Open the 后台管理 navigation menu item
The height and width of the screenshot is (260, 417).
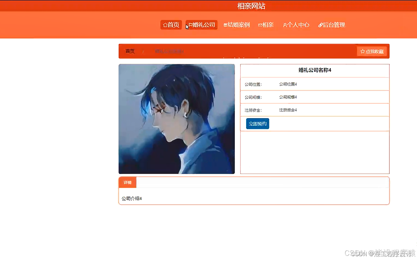point(332,25)
